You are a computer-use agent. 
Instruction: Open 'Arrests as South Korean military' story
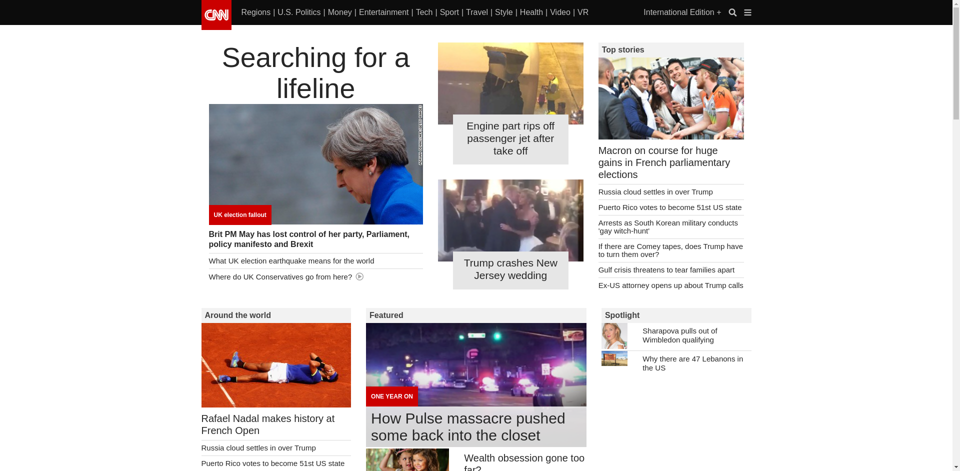[x=668, y=227]
